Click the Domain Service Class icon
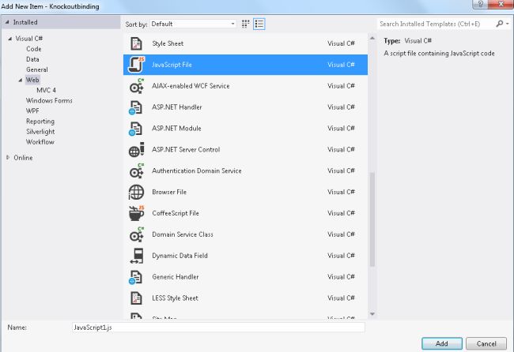The image size is (514, 352). [x=136, y=234]
